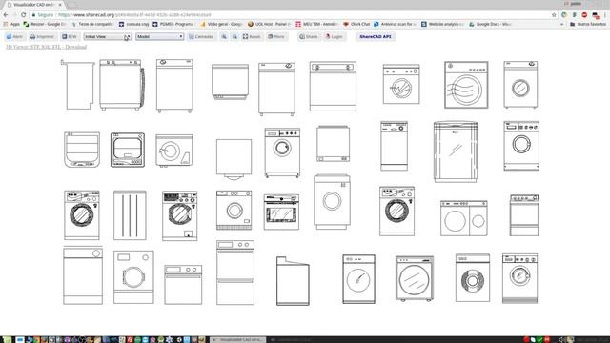
Task: Click the Visualizador CAD taskbar window button
Action: pos(237,339)
